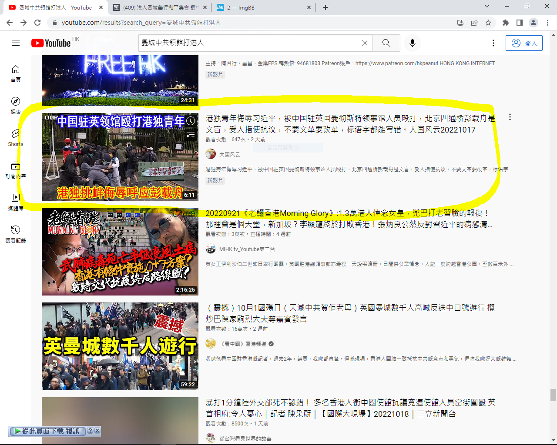Click 看中國 香港頻道 channel avatar
This screenshot has height=445, width=557.
[x=211, y=344]
